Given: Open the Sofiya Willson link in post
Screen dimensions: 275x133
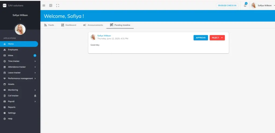Looking at the screenshot, I should 104,36.
